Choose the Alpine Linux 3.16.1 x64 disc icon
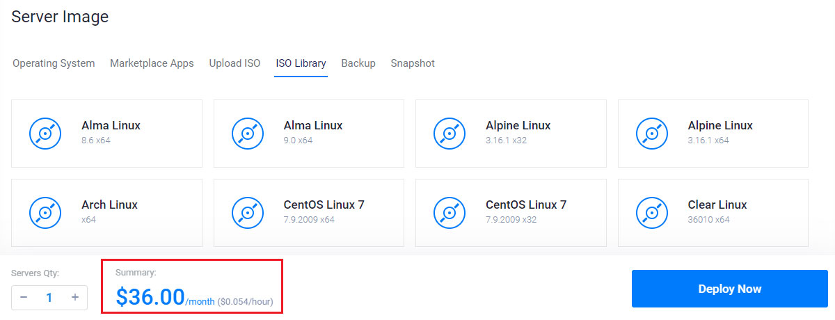This screenshot has height=320, width=835. 652,133
